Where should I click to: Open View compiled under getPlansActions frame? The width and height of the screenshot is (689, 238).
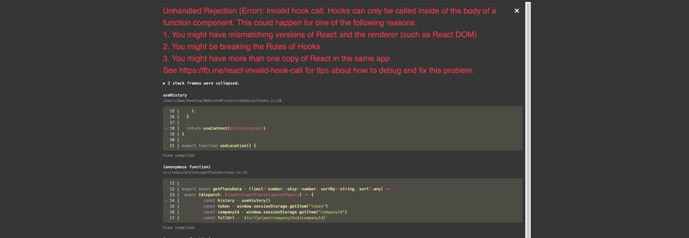pyautogui.click(x=178, y=227)
